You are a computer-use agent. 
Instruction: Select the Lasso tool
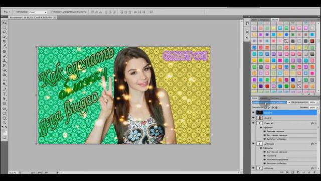[x=5, y=32]
